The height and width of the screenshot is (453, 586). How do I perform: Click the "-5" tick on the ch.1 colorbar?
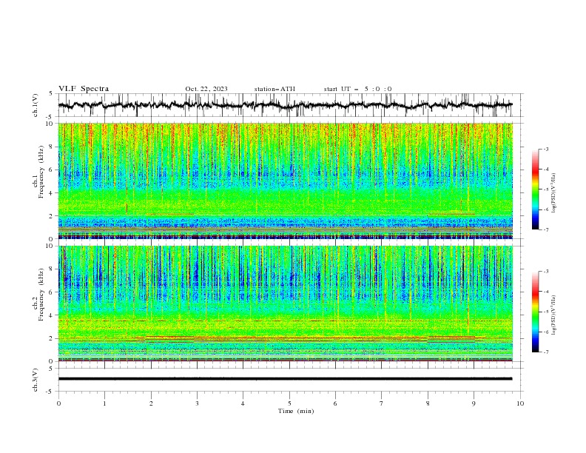(545, 189)
